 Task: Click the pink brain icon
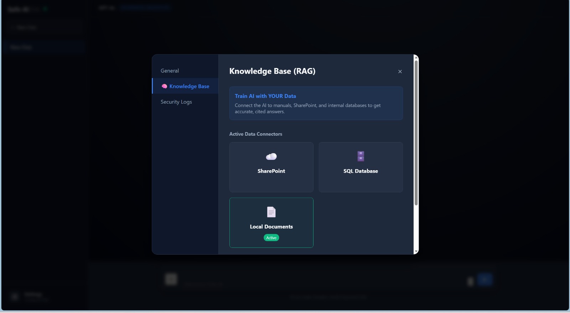[164, 87]
